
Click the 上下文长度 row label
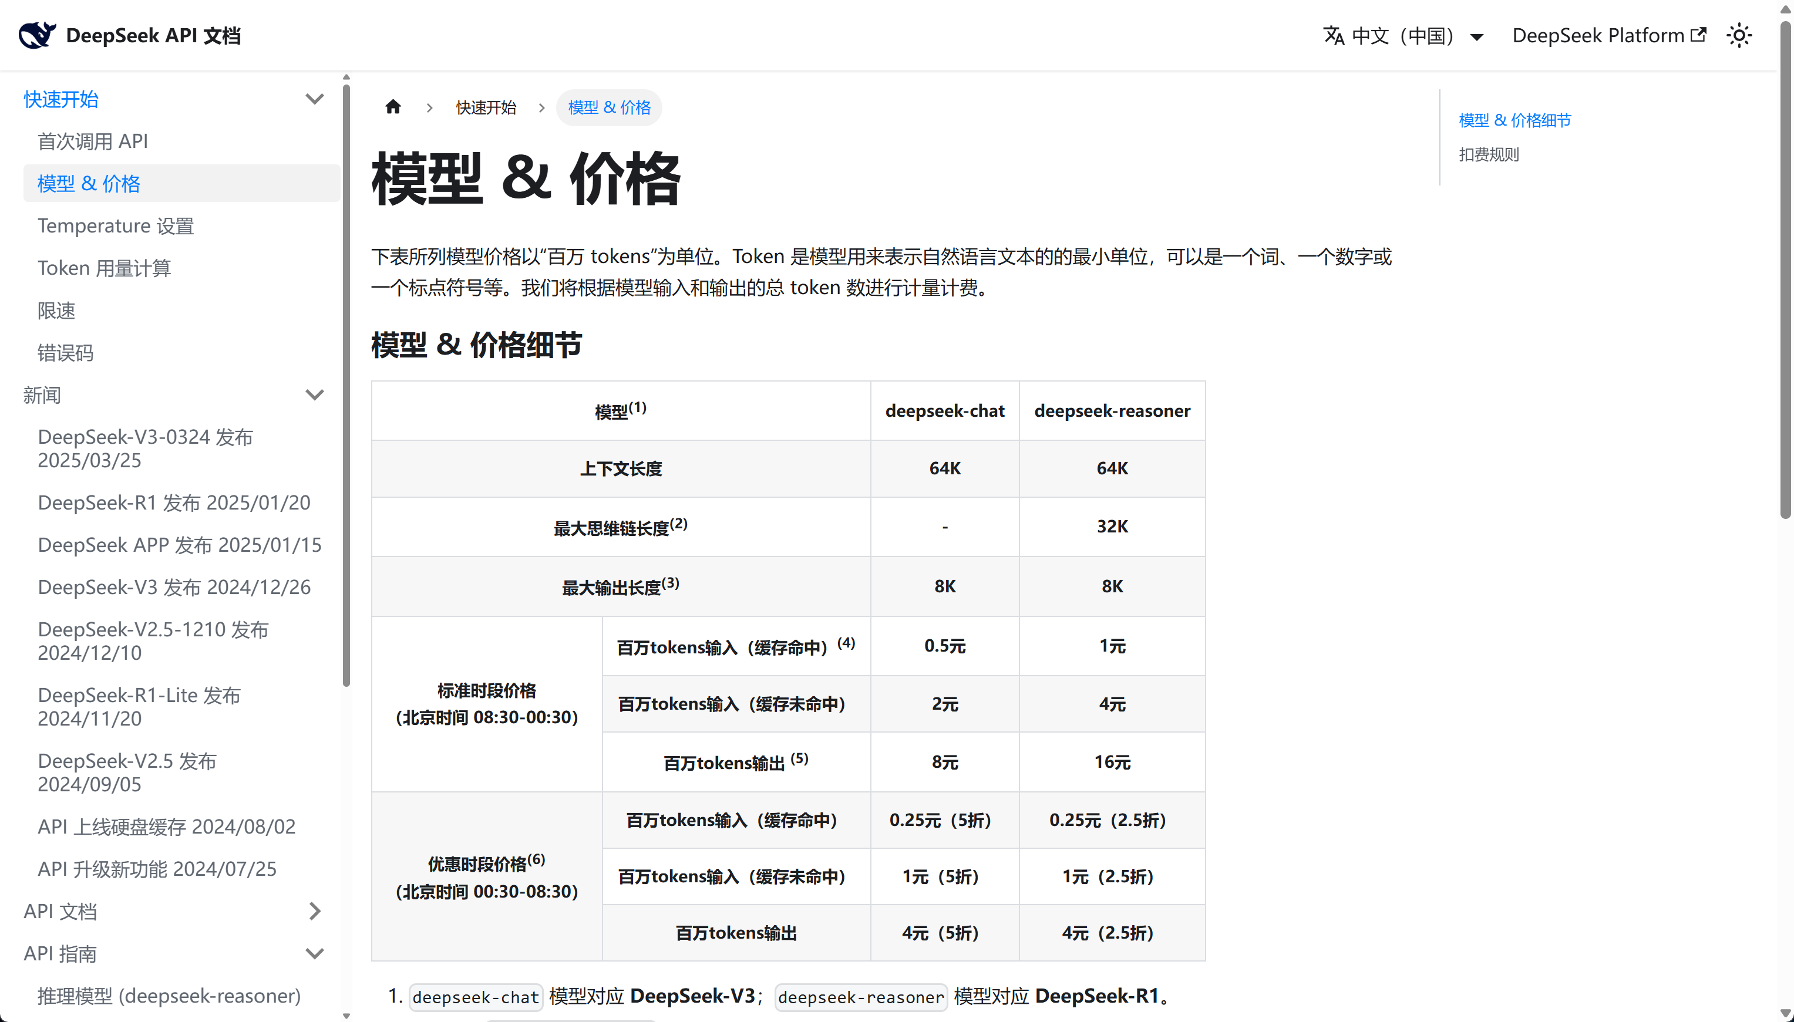(621, 469)
